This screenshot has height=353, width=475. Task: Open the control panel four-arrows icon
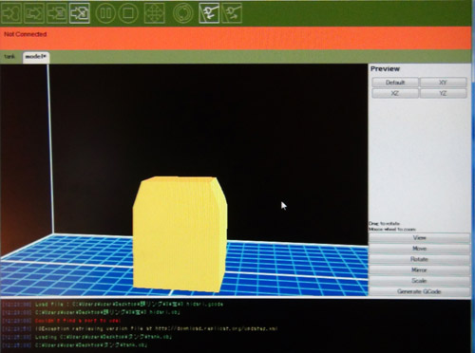tap(154, 13)
